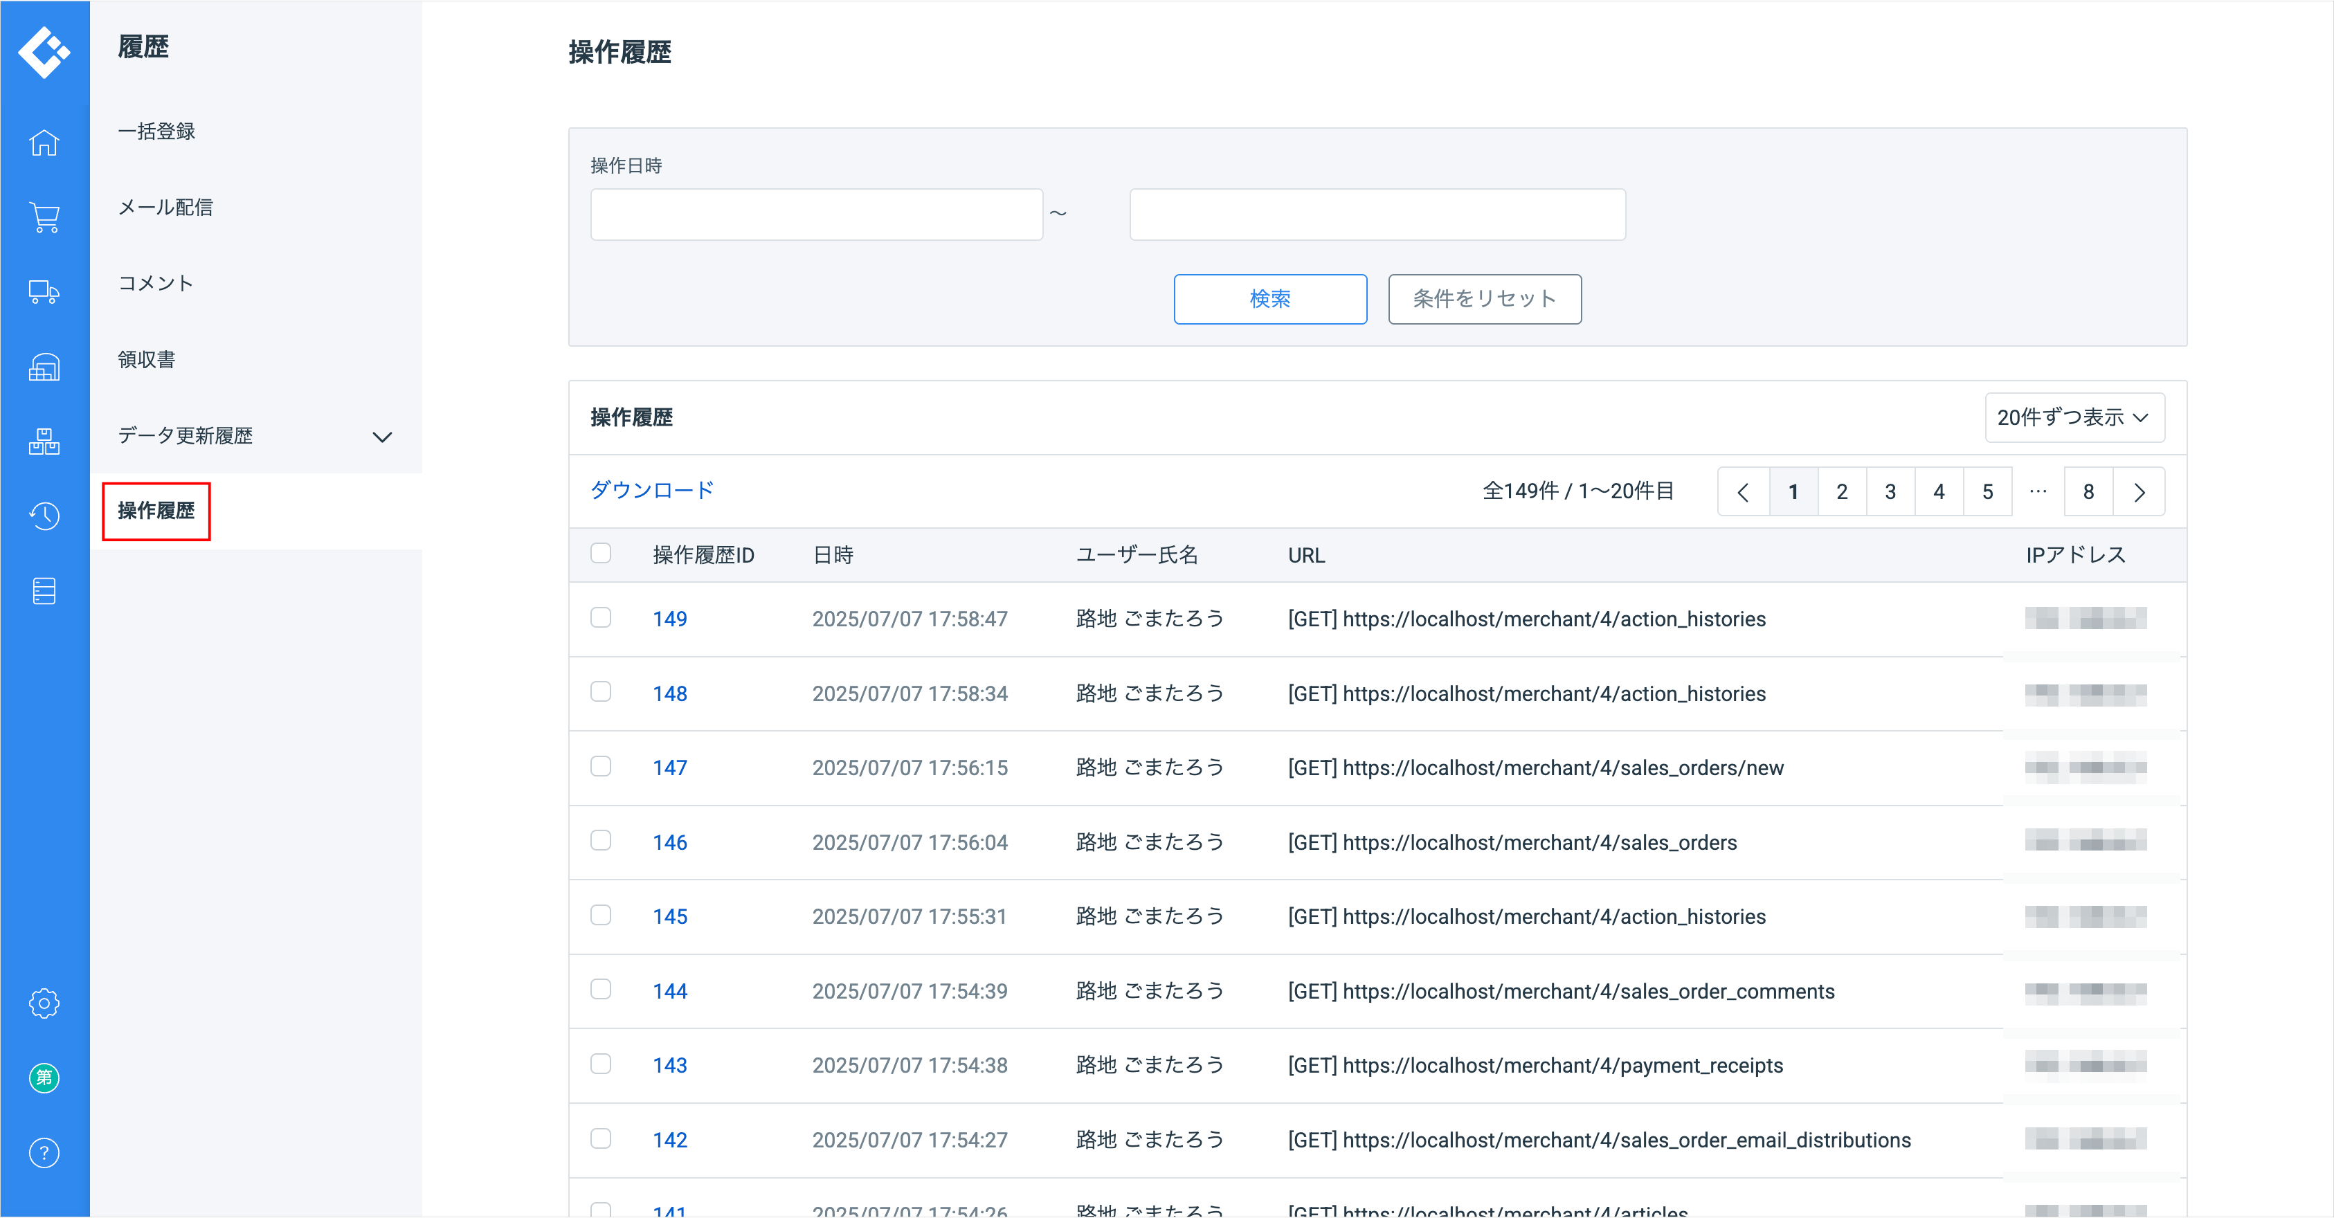Click the start 操作日時 date field
This screenshot has height=1218, width=2334.
pos(816,215)
